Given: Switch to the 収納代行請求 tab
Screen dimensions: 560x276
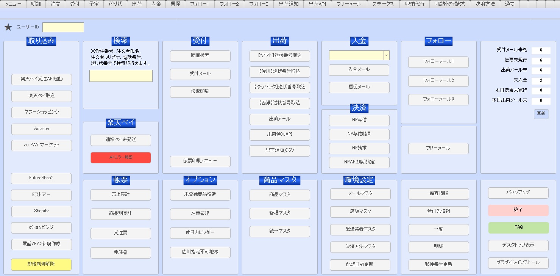Looking at the screenshot, I should click(x=450, y=4).
